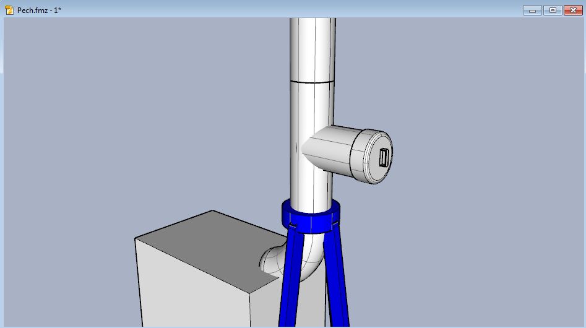Screen dimensions: 586x328
Task: Click the left notch on the blue collar
Action: [x=292, y=225]
